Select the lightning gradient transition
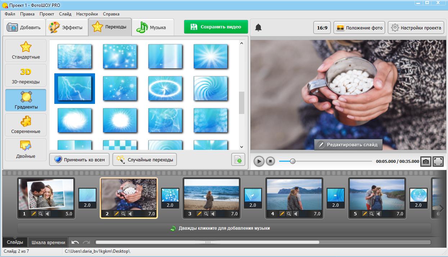The height and width of the screenshot is (257, 448). (74, 88)
